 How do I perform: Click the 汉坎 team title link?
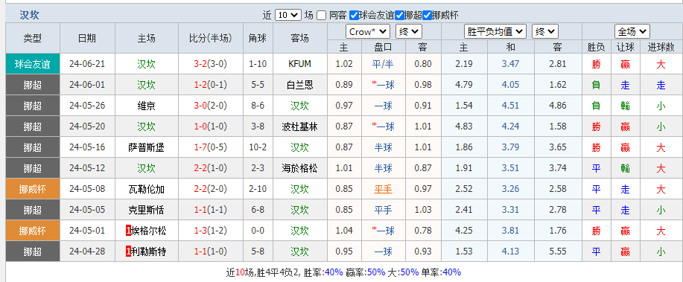29,15
